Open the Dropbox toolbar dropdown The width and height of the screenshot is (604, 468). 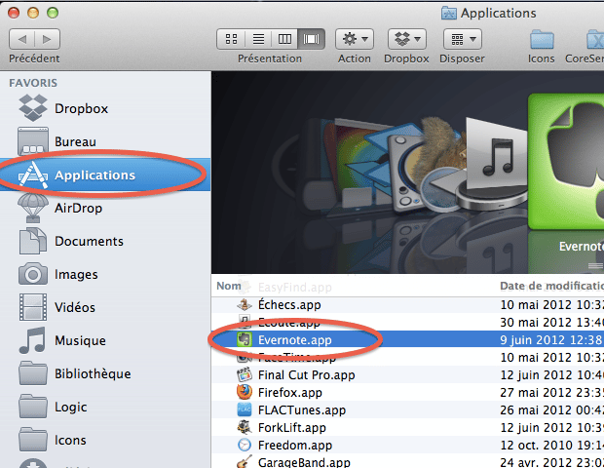click(407, 39)
